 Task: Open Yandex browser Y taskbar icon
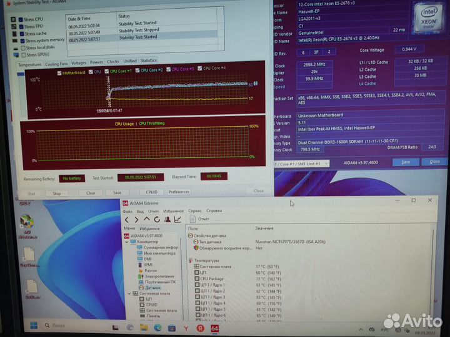click(x=186, y=328)
